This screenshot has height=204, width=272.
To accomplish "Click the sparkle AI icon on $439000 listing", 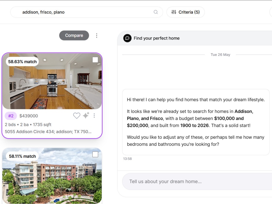I will tap(86, 115).
